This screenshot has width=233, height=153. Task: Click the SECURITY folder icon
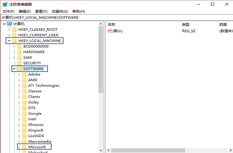pos(19,63)
